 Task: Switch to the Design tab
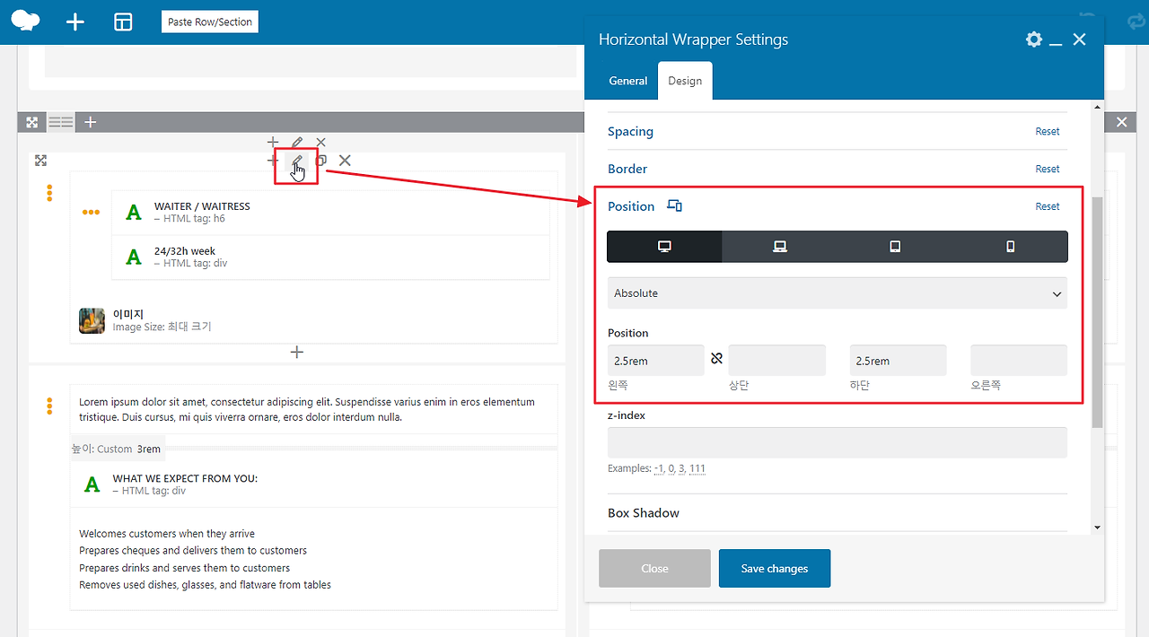(685, 81)
